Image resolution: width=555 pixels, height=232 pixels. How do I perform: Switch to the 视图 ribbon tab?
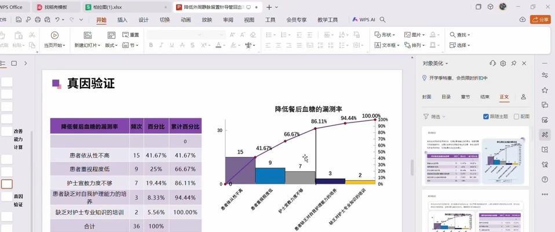click(249, 20)
